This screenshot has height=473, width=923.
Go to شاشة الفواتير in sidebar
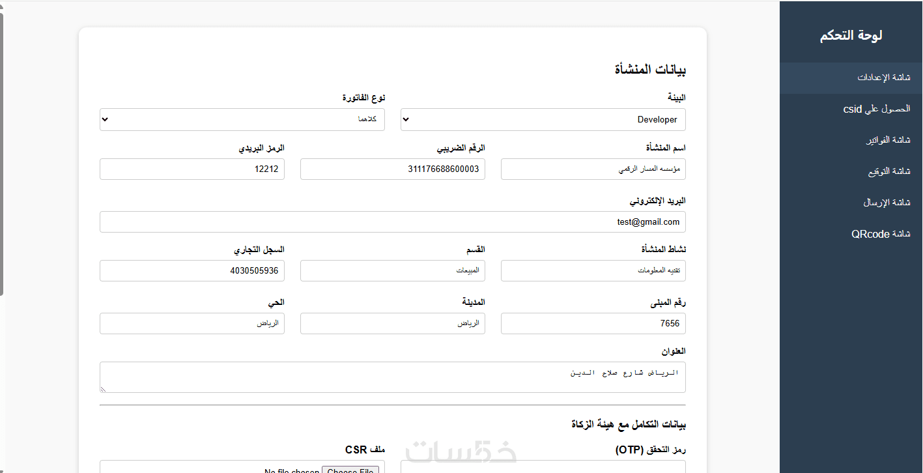851,140
